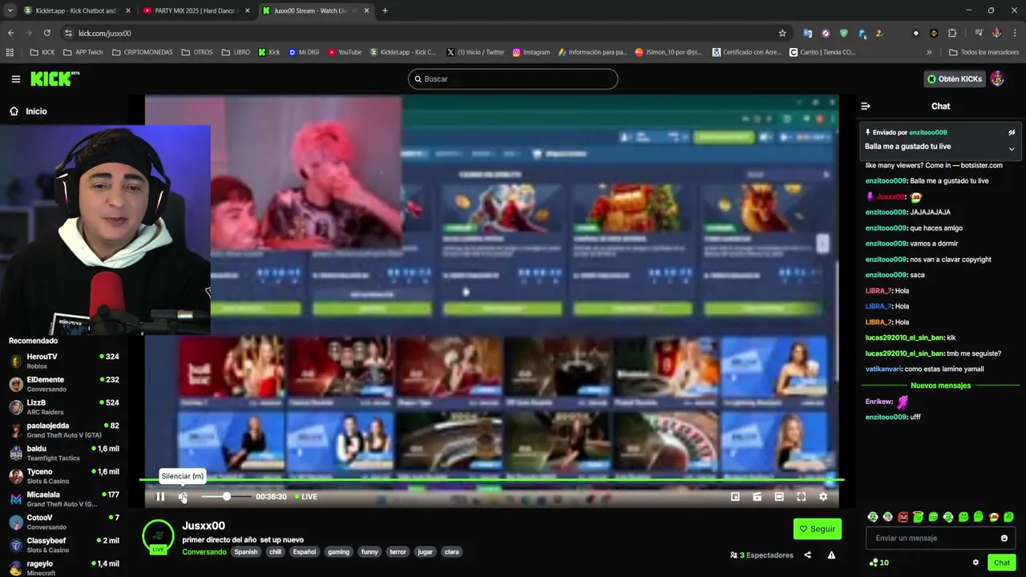Open user profile avatar menu on Kick
Screen dimensions: 1026x577
(998, 79)
